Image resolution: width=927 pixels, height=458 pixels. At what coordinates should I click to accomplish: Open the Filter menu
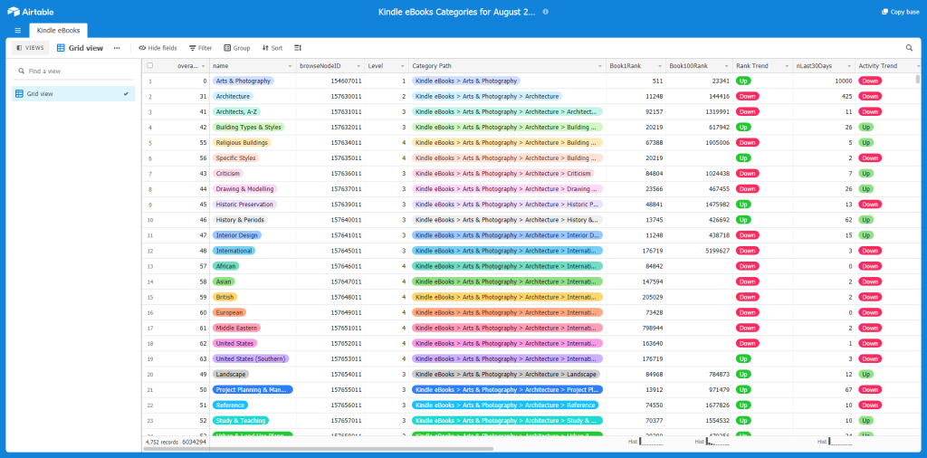click(x=200, y=48)
